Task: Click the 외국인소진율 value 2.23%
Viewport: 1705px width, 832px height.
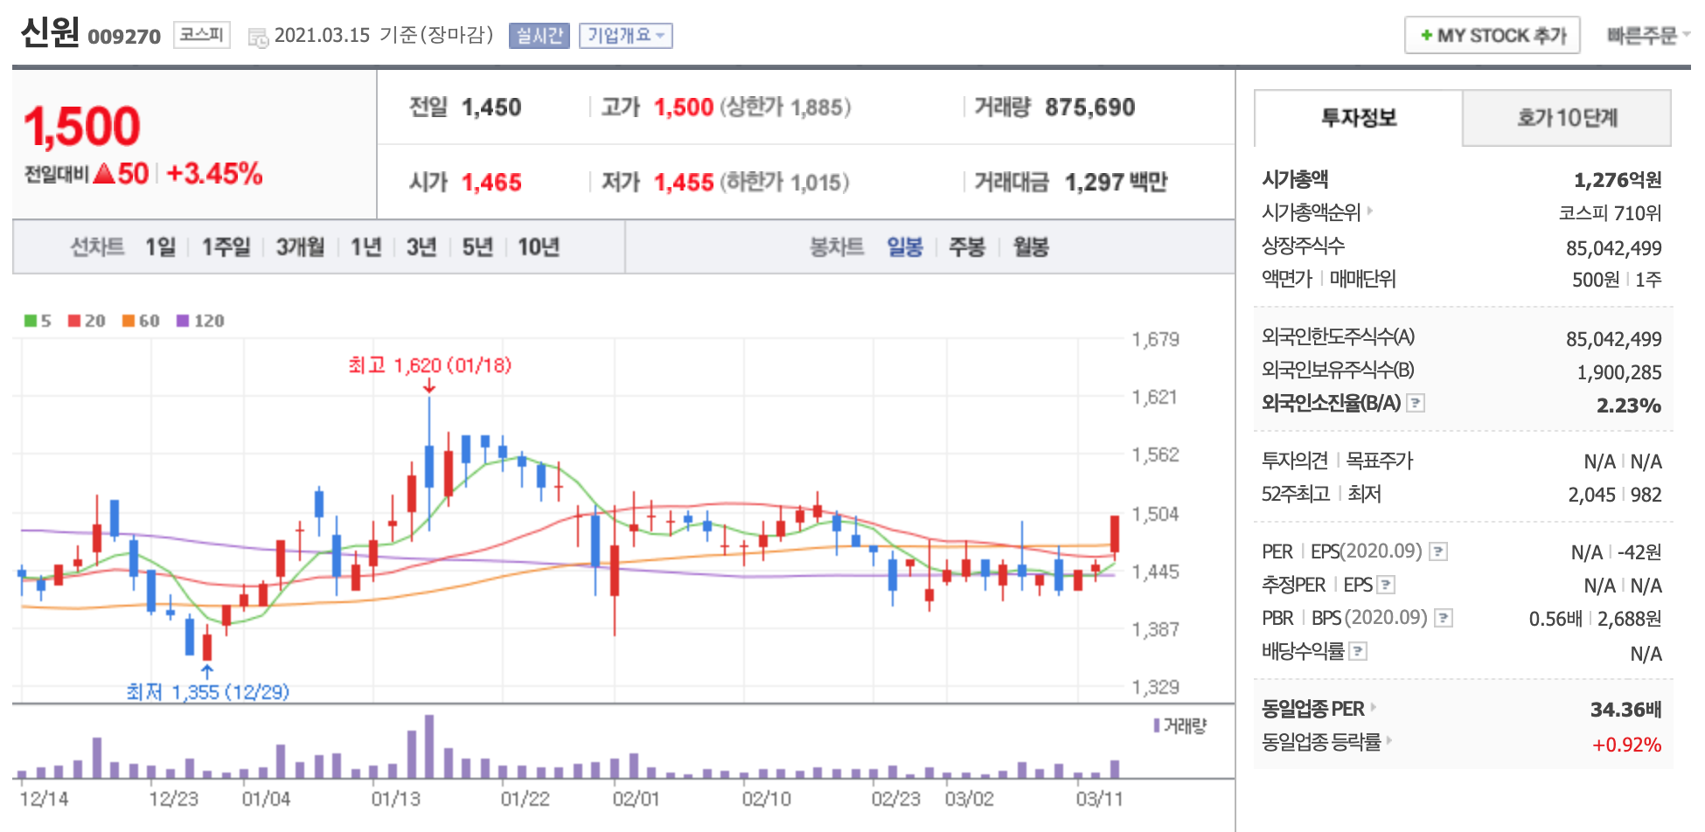Action: (1629, 406)
